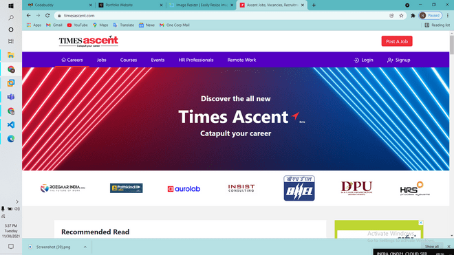Open Visual Studio Code from the taskbar
Image resolution: width=454 pixels, height=255 pixels.
click(x=11, y=124)
